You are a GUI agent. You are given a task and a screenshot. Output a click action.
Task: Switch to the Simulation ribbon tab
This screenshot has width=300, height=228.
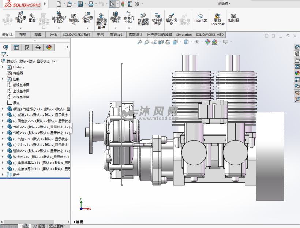184,35
